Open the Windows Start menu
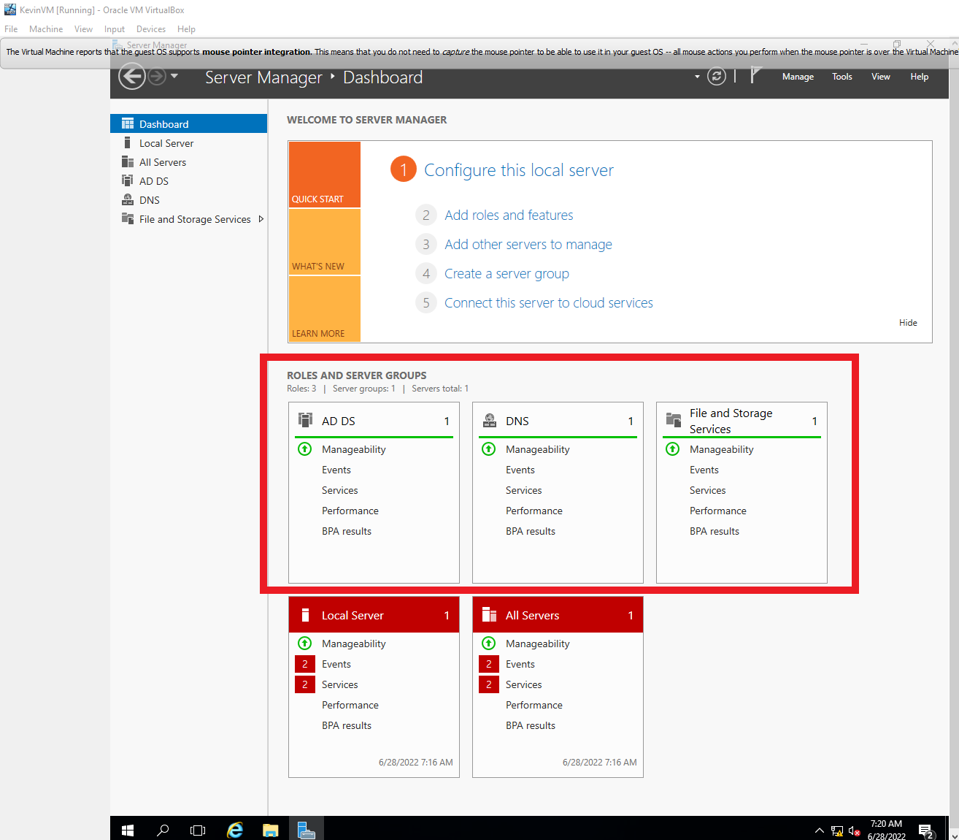The height and width of the screenshot is (840, 959). click(x=127, y=829)
